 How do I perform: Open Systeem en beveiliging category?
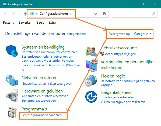pos(43,47)
